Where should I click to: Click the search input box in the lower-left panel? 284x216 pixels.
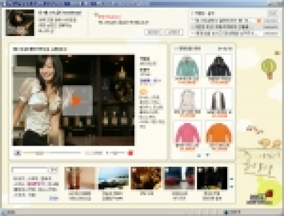[30, 170]
